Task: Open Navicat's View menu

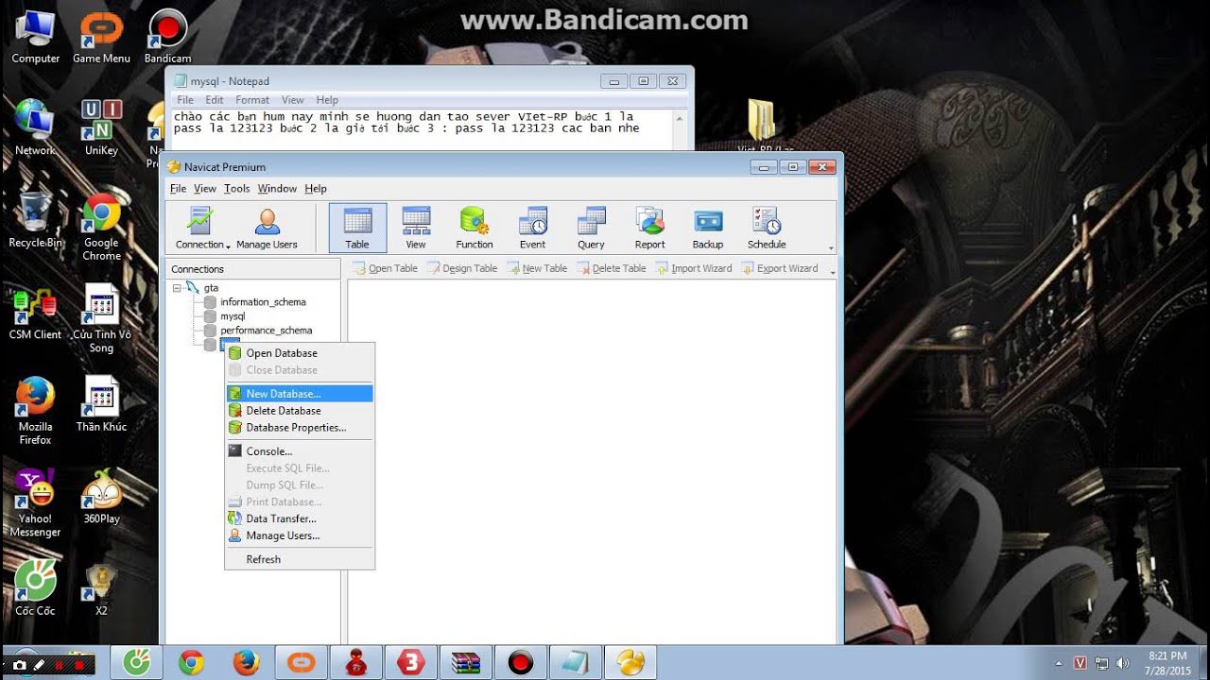Action: (205, 189)
